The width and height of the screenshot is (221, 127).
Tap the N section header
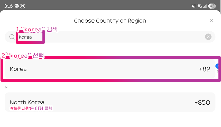coord(6,87)
